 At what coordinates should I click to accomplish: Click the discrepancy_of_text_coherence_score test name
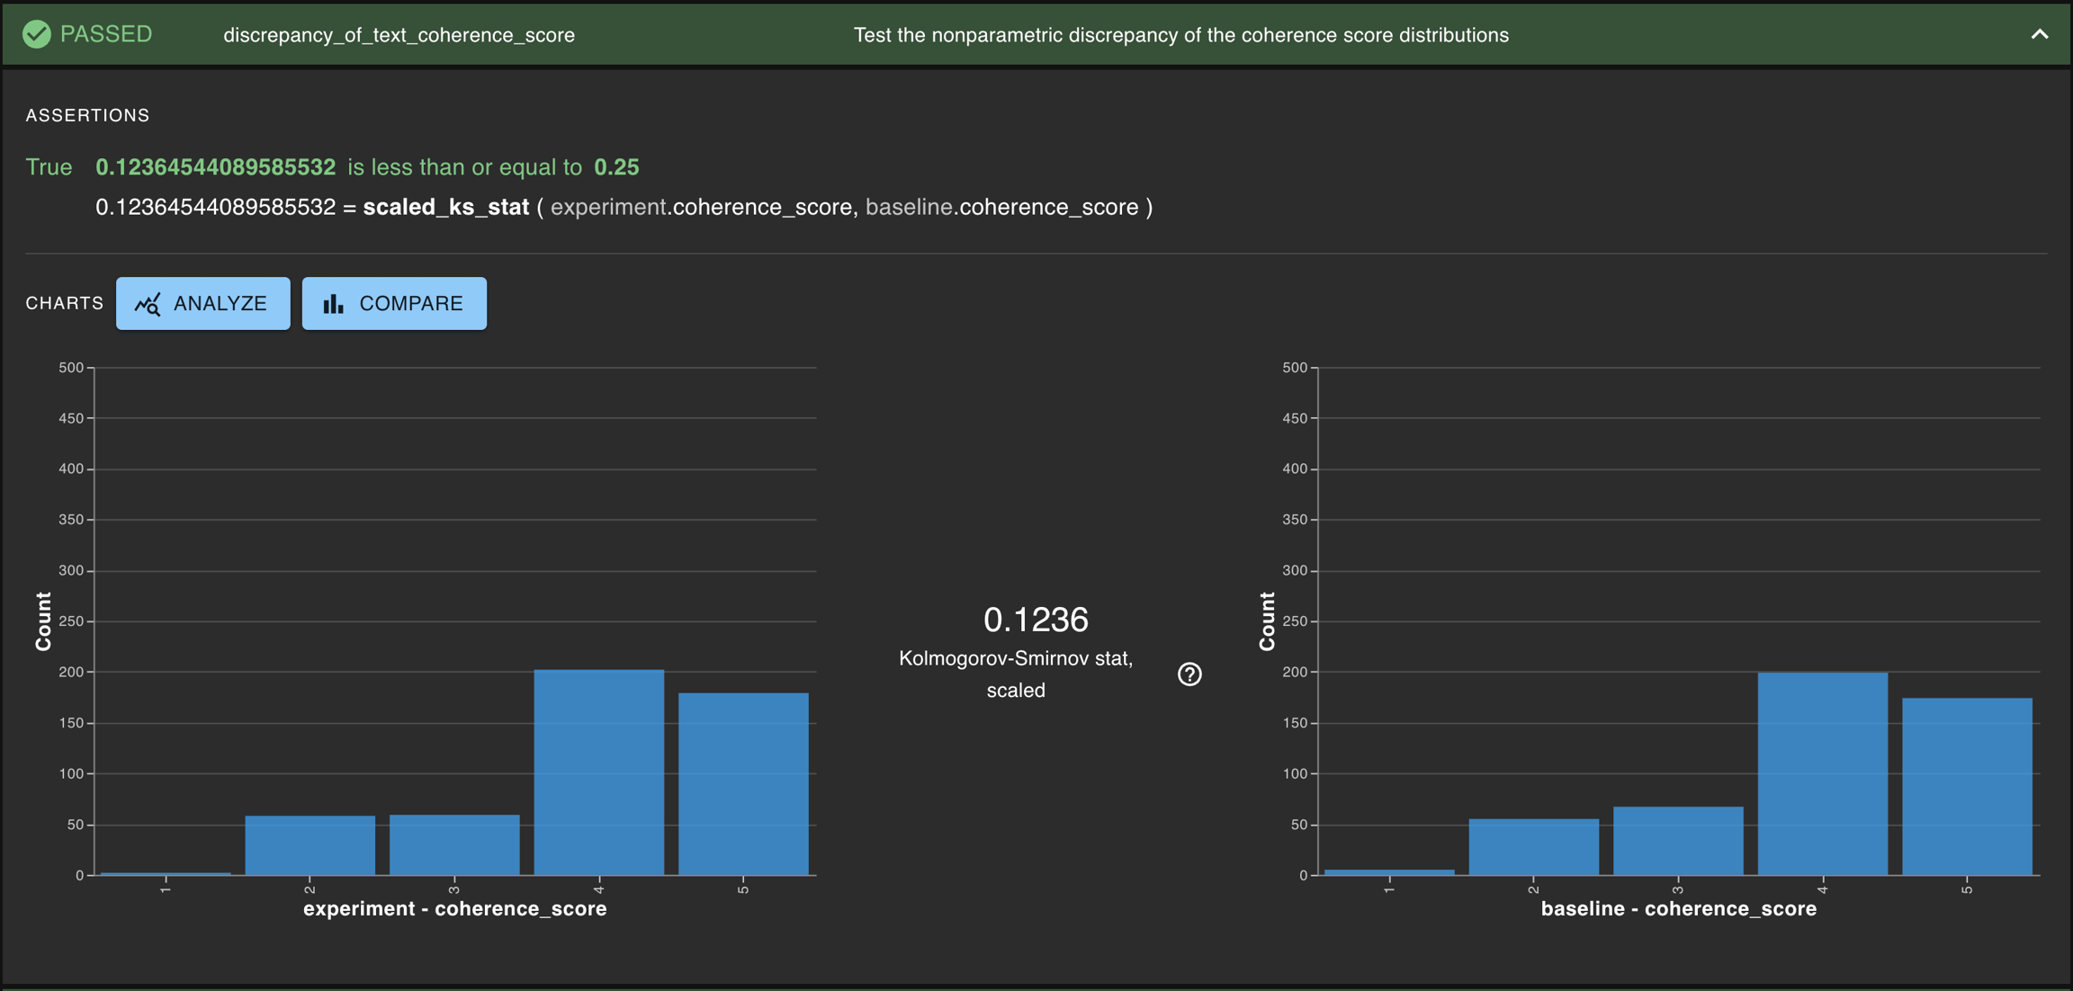(399, 35)
